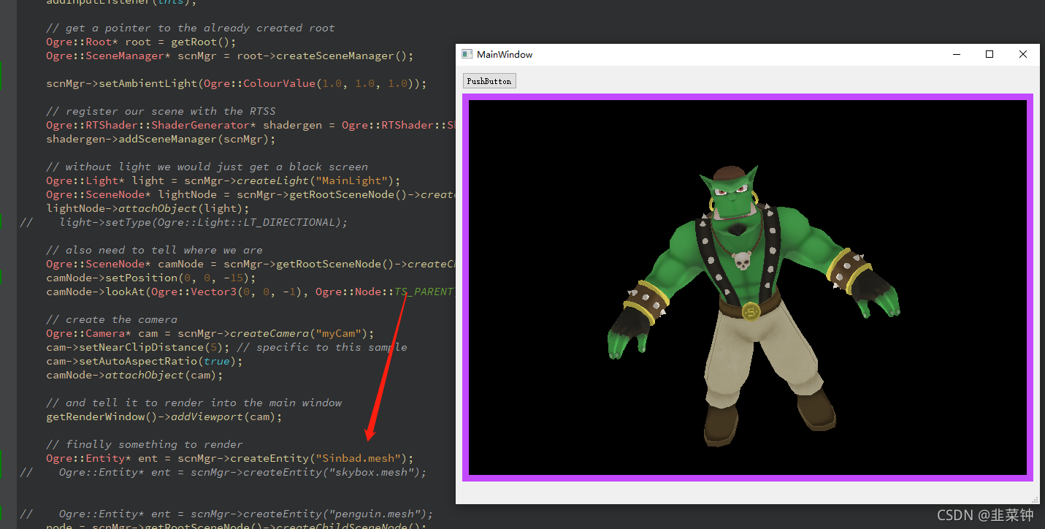Click the camNode->lookAt code line

250,292
